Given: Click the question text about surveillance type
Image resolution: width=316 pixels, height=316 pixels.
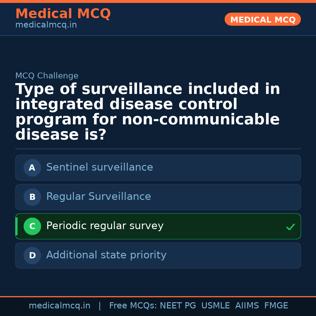Looking at the screenshot, I should 148,112.
